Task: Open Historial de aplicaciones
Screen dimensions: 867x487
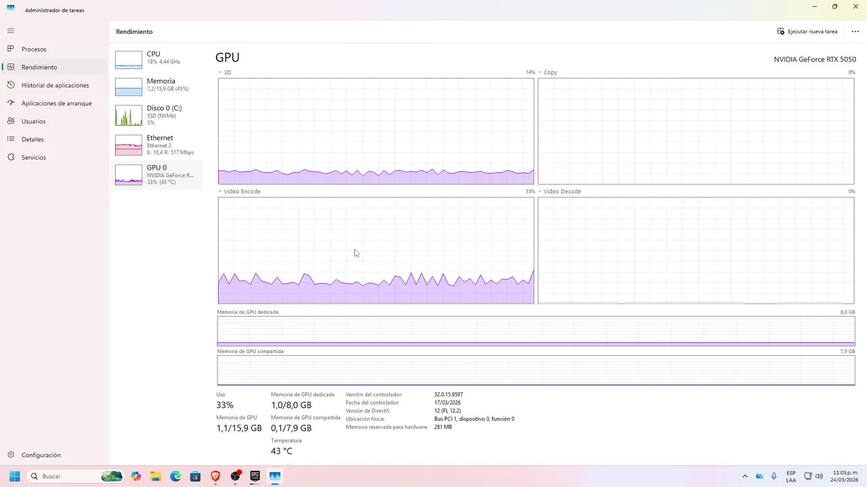Action: coord(54,85)
